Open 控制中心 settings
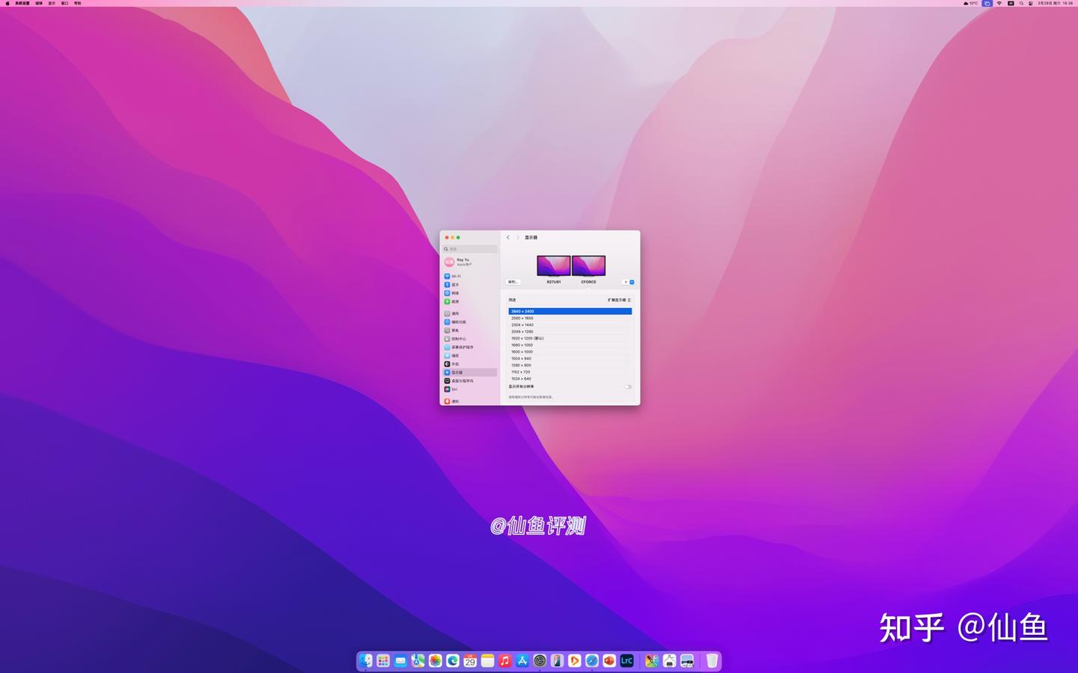Screen dimensions: 1078x673 (458, 339)
